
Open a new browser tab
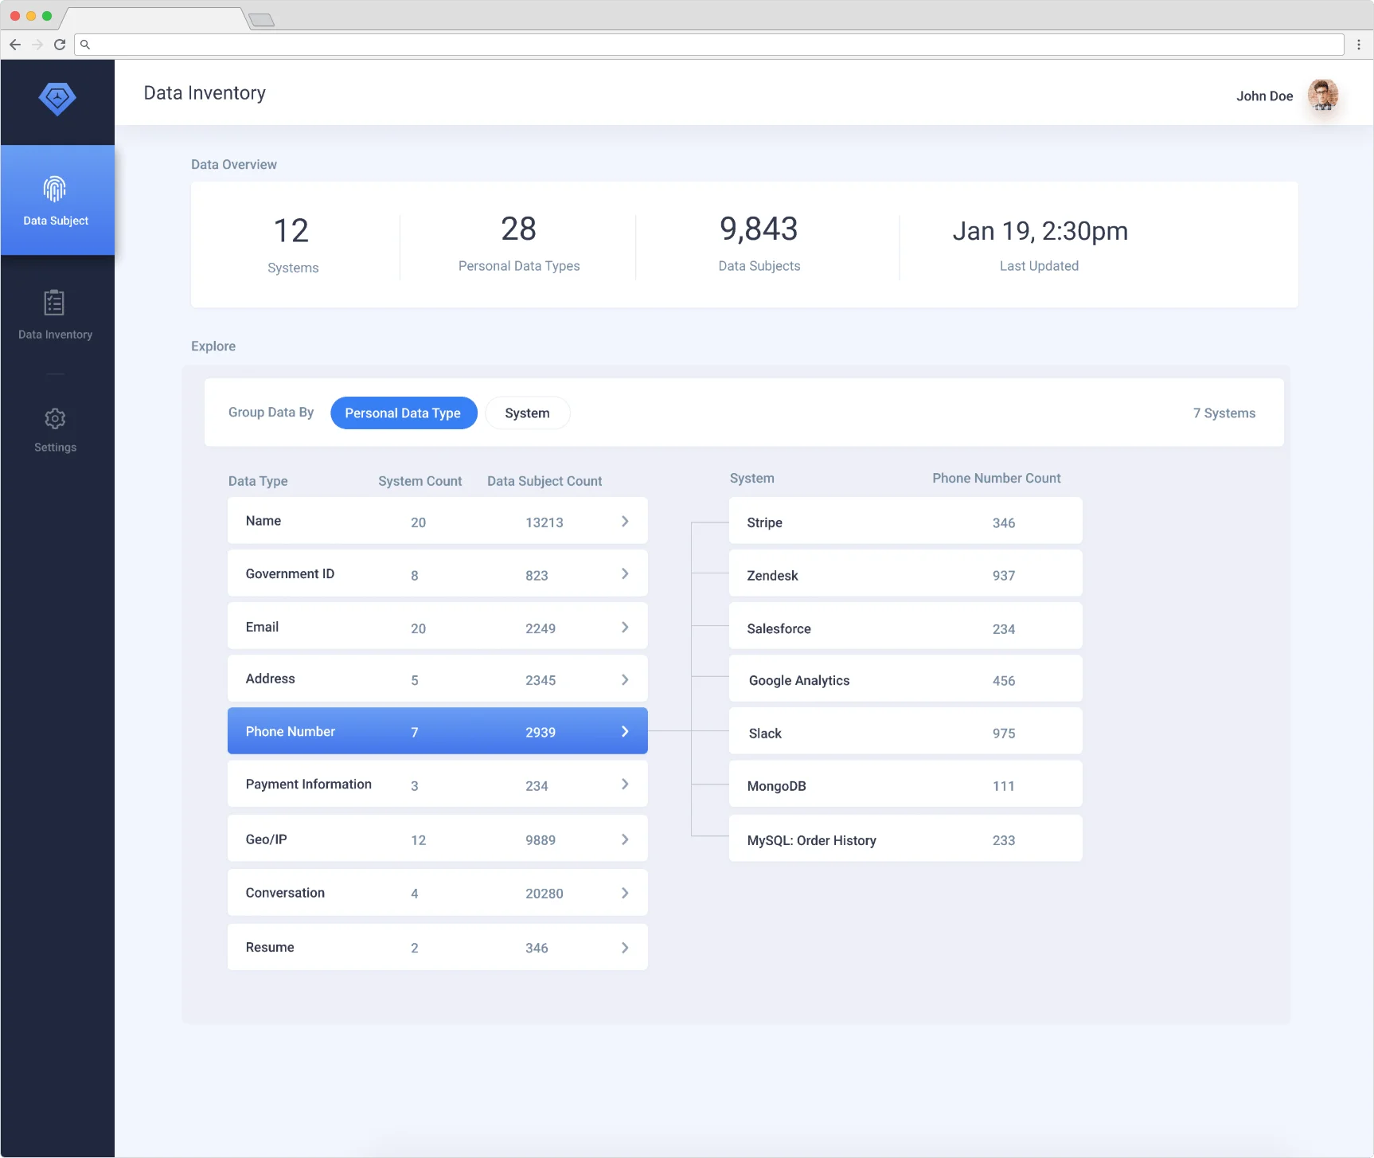(262, 20)
